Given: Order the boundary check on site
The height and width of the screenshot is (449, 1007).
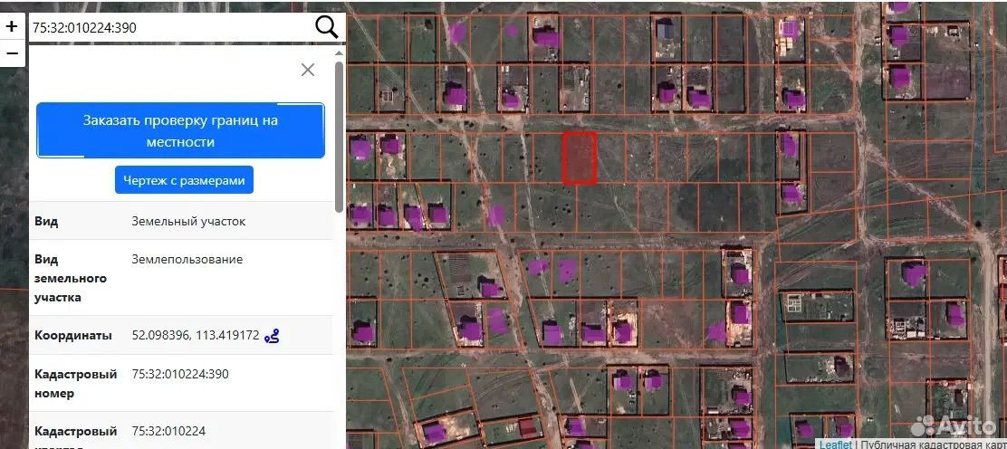Looking at the screenshot, I should 180,130.
